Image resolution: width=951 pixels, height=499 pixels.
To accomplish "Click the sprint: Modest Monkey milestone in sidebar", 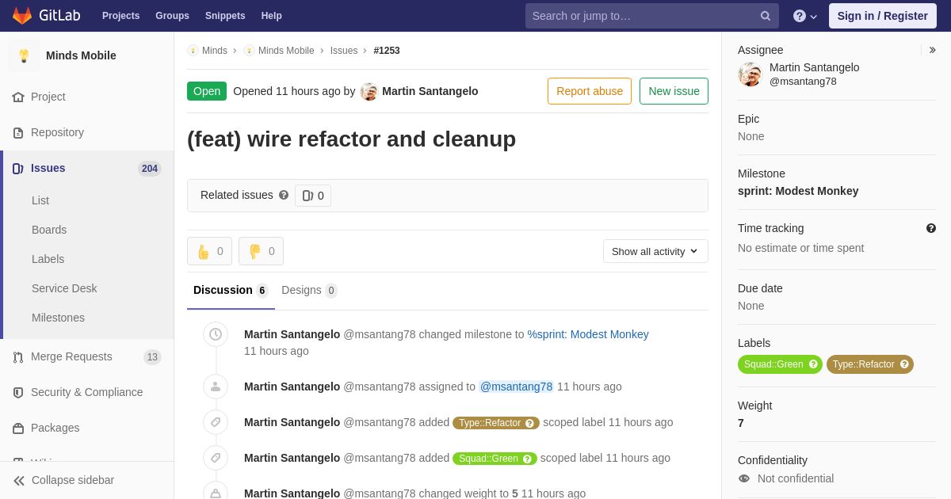I will [798, 191].
